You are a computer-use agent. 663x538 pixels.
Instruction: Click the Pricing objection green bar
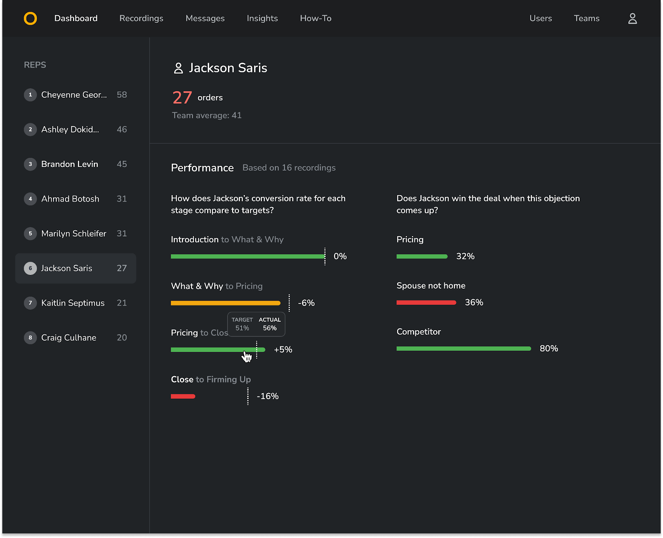[422, 257]
